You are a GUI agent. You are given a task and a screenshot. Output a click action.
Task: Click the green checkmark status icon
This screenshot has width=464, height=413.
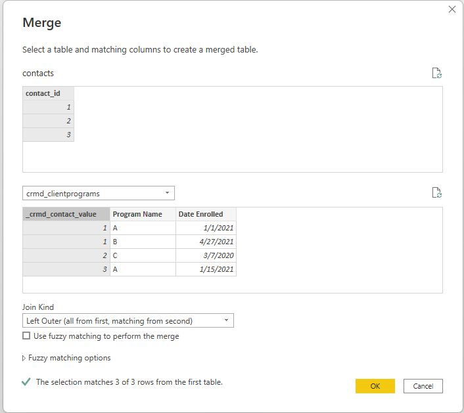(26, 381)
